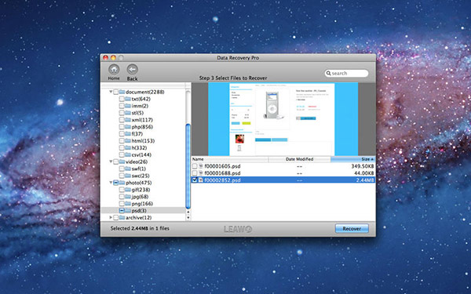Check the video(26) checkbox
Screen dimensions: 471x294
[x=115, y=162]
